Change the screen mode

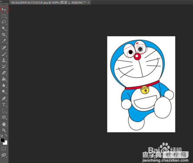click(3, 155)
